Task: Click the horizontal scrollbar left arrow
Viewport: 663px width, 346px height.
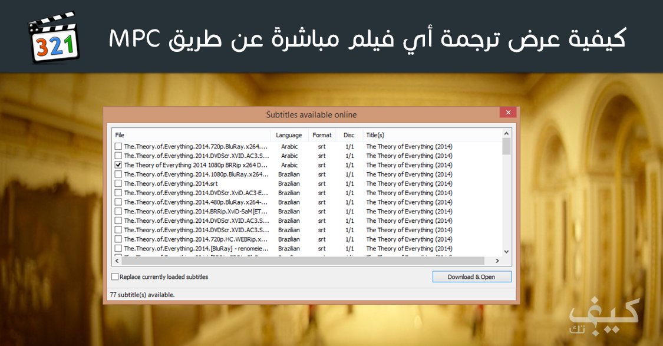Action: pos(117,261)
